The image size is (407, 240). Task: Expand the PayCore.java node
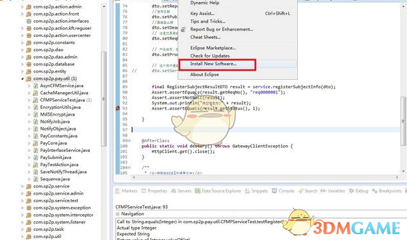pyautogui.click(x=29, y=143)
